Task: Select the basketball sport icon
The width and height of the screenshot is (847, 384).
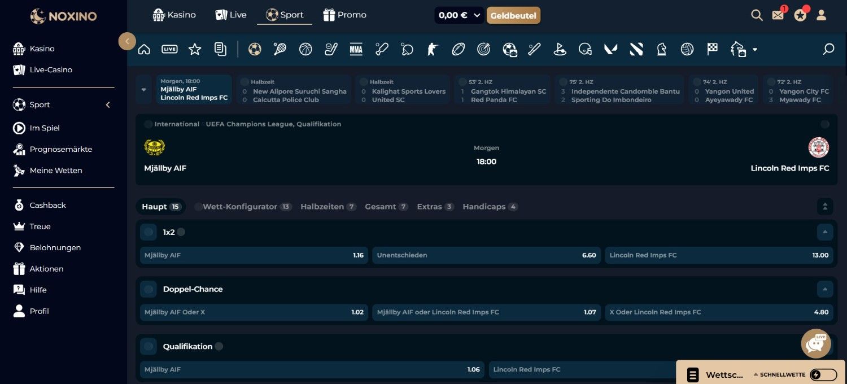Action: tap(305, 50)
